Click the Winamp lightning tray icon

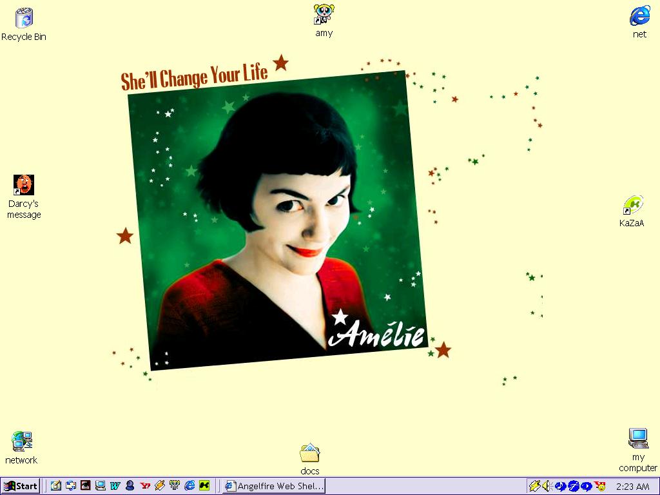pyautogui.click(x=534, y=487)
